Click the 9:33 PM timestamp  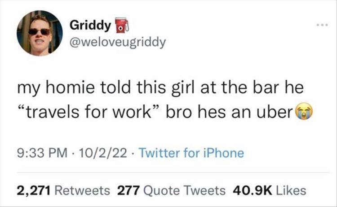[42, 153]
